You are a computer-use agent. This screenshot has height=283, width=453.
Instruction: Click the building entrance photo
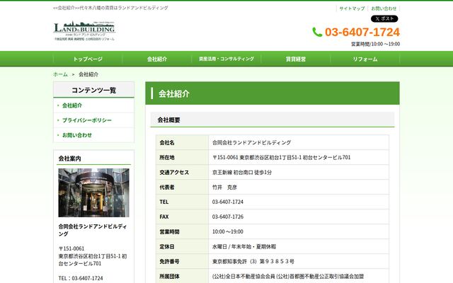coord(93,192)
